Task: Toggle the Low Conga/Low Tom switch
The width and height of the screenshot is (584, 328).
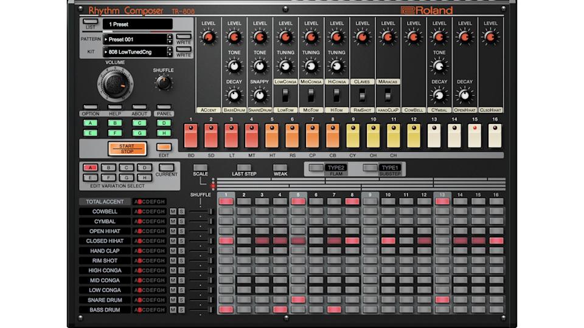Action: pos(285,95)
